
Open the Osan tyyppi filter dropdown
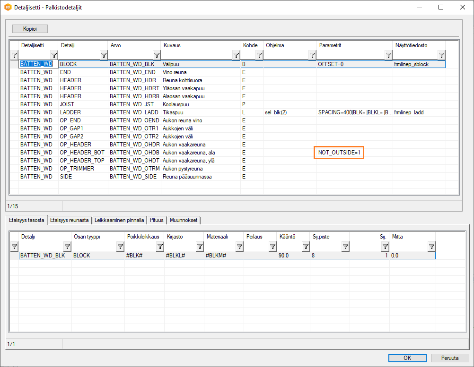point(121,247)
